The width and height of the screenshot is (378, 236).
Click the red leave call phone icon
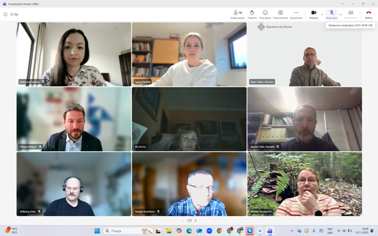coord(369,13)
